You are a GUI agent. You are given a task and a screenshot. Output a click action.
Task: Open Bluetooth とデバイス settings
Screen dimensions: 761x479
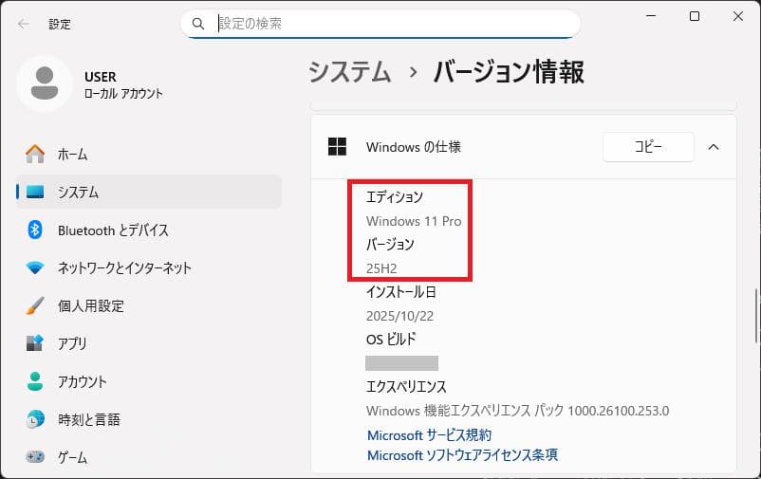coord(149,230)
